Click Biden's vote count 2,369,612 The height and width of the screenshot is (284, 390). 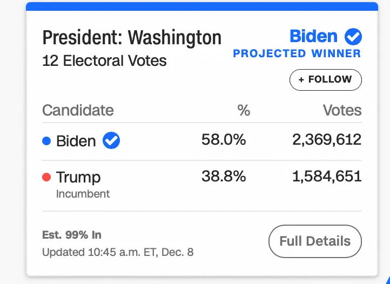click(327, 140)
